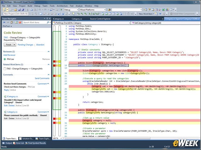Open the New Work Item dropdown
The width and height of the screenshot is (201, 150).
(154, 14)
